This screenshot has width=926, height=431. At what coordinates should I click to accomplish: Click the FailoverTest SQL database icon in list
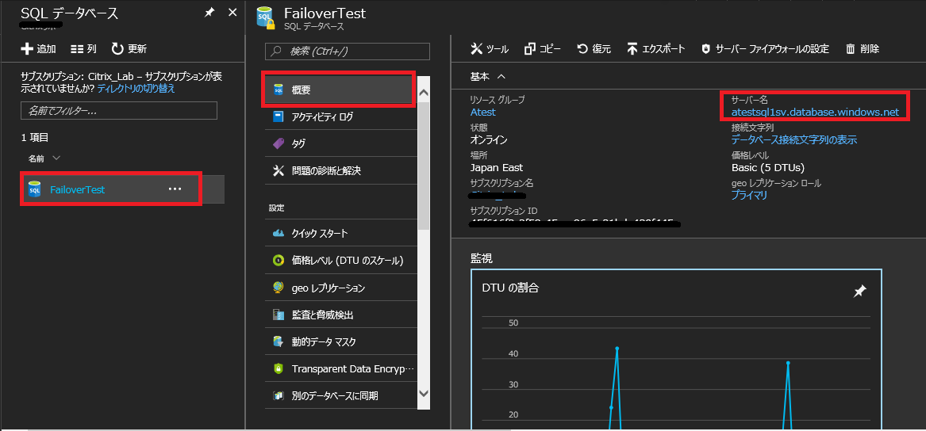(x=35, y=189)
